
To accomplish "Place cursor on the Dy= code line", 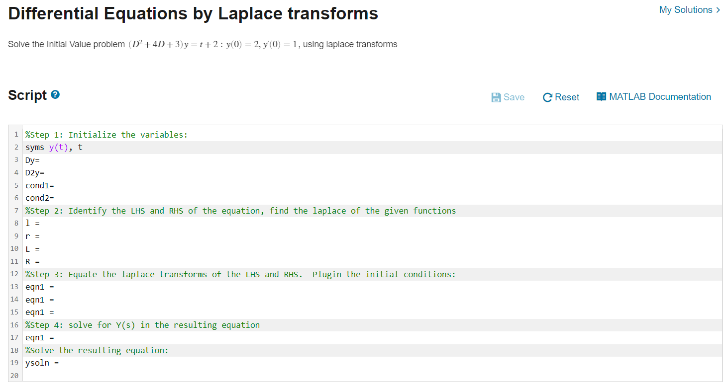I will (x=32, y=160).
